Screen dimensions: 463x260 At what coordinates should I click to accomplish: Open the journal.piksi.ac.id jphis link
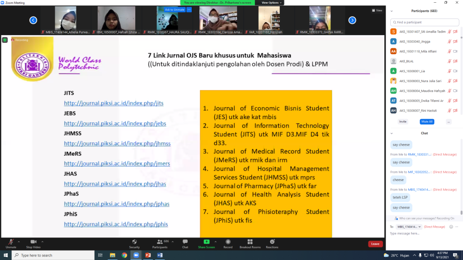[x=116, y=224]
